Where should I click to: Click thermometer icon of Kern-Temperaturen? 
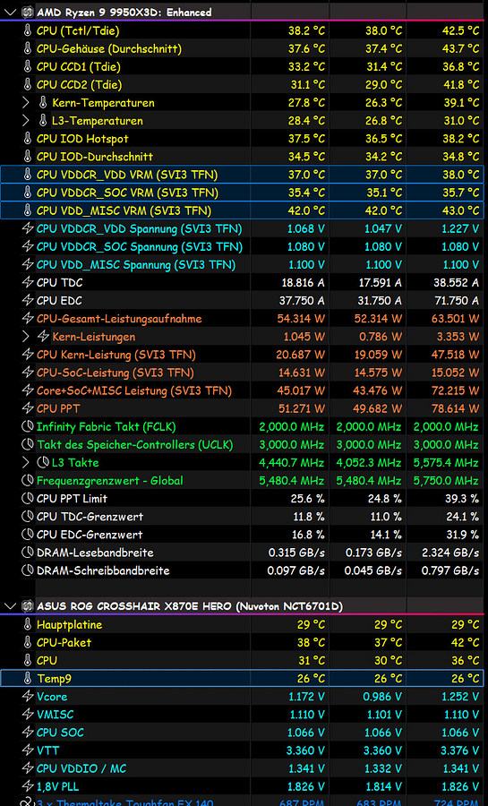[43, 103]
